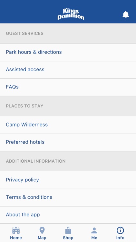Tap the Map pin icon
Image resolution: width=136 pixels, height=242 pixels.
(x=42, y=230)
